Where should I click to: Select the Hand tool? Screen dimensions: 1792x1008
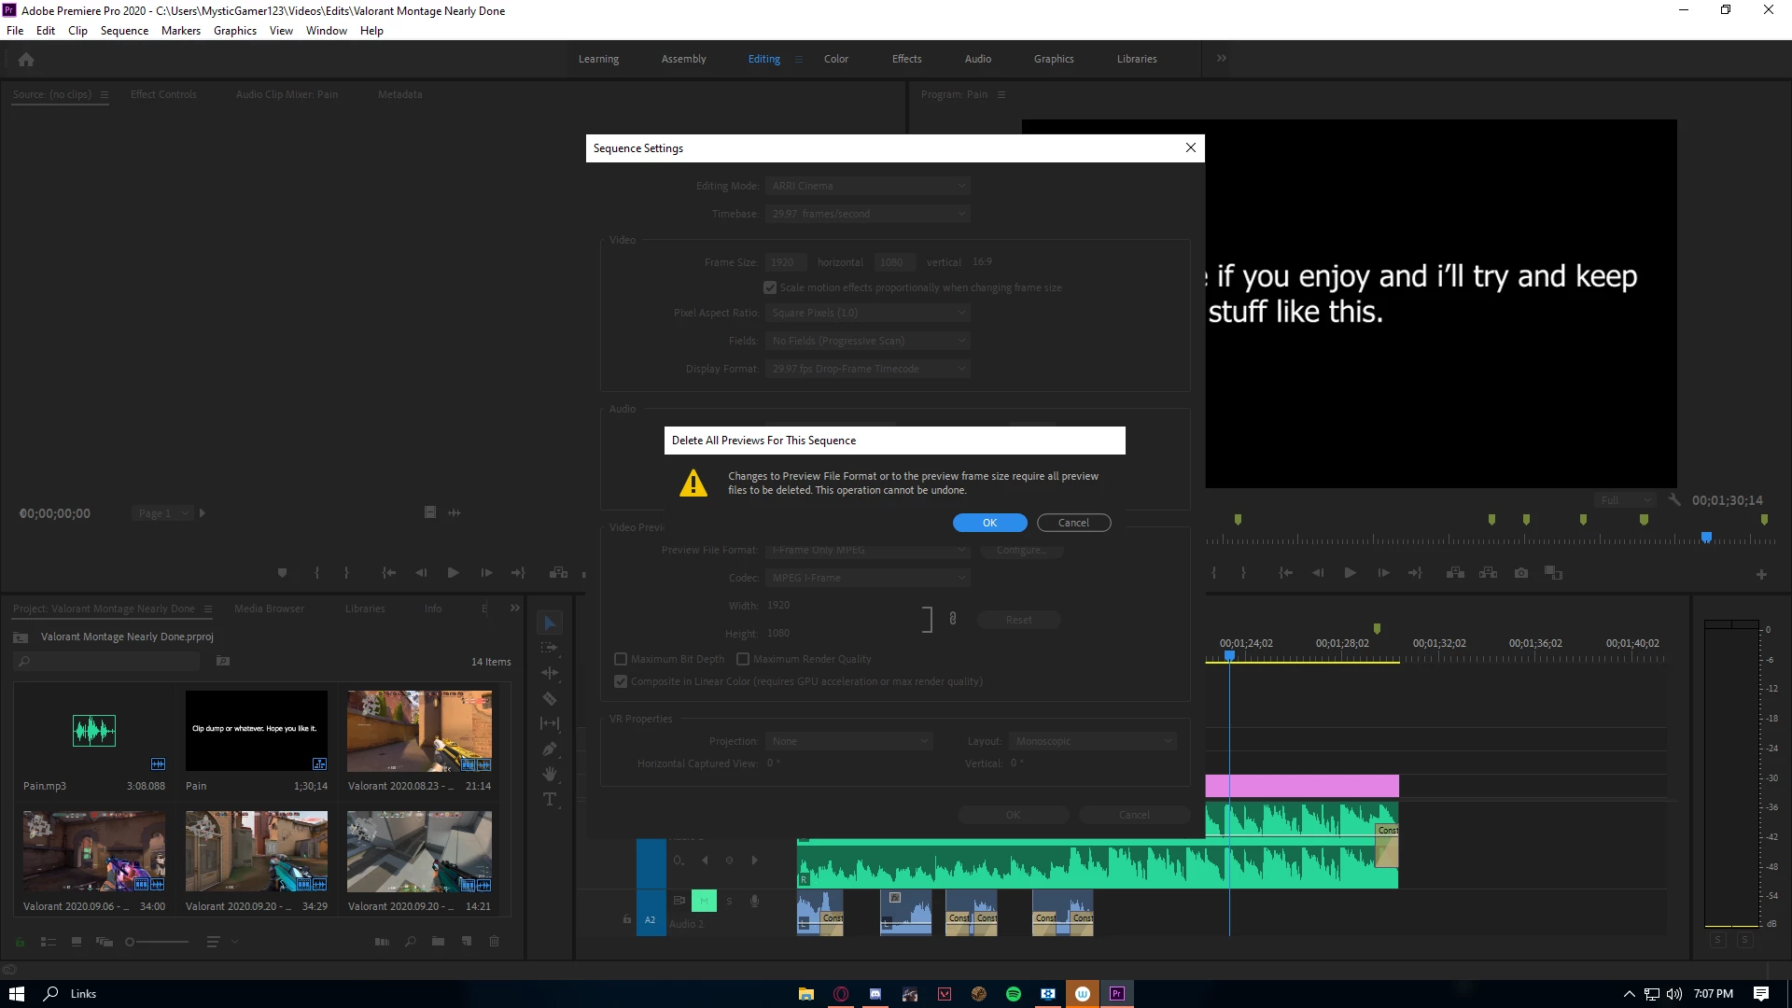pos(550,774)
